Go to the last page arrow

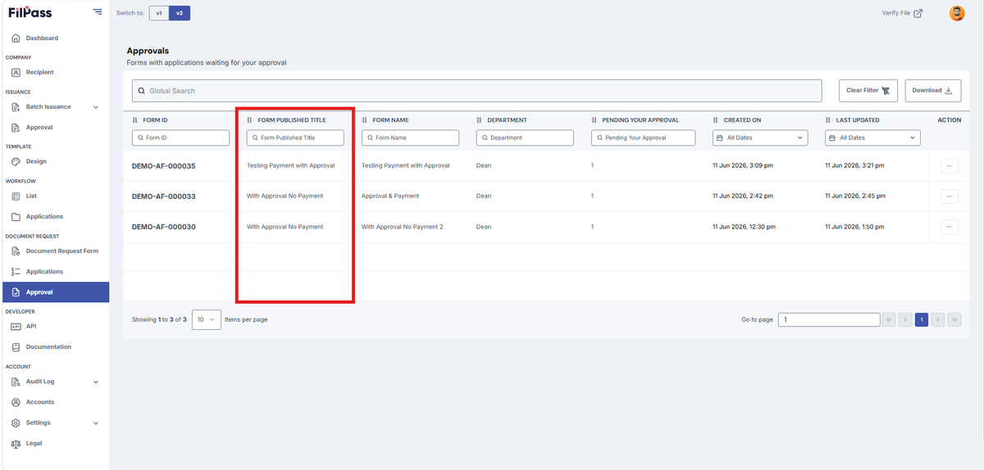coord(954,319)
